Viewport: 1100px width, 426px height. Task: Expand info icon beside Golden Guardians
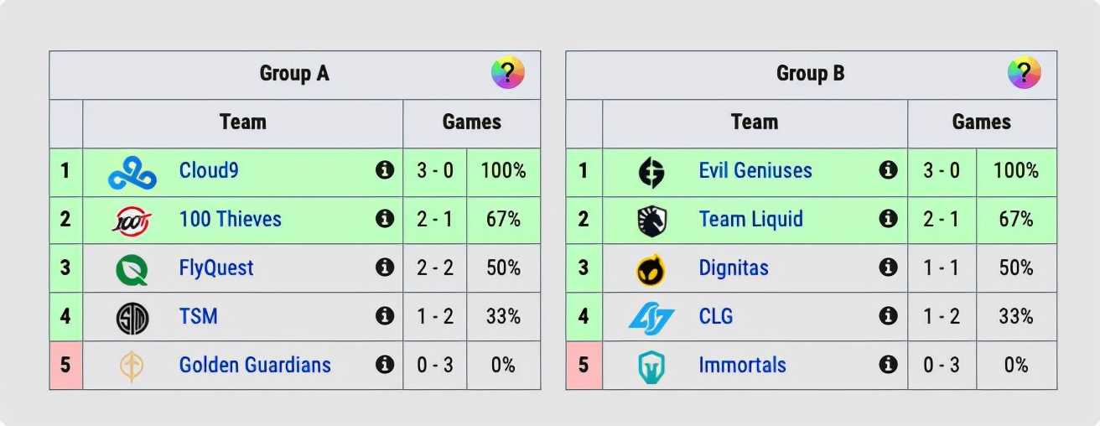385,366
